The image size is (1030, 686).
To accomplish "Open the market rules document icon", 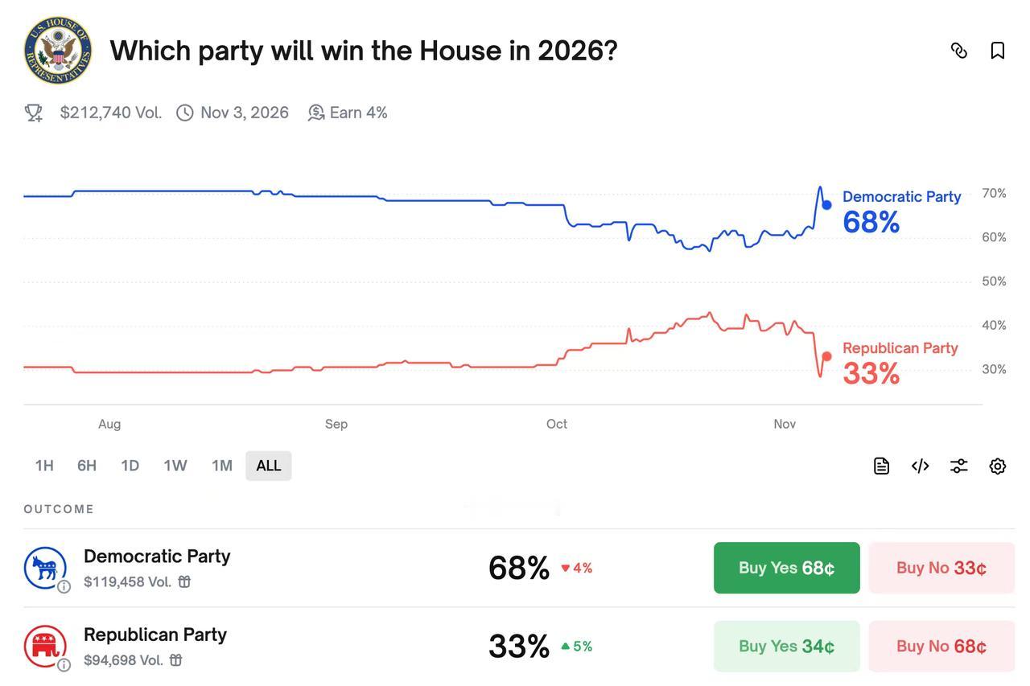I will click(880, 464).
